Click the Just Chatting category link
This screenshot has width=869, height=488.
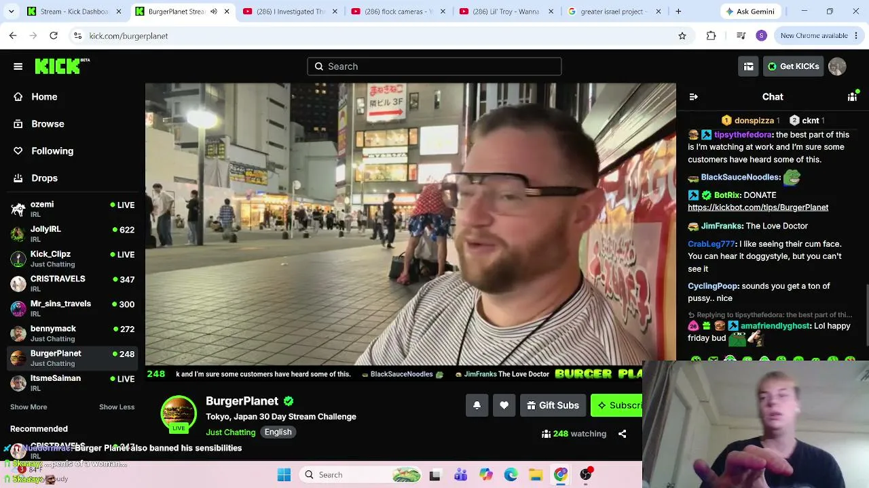click(231, 432)
